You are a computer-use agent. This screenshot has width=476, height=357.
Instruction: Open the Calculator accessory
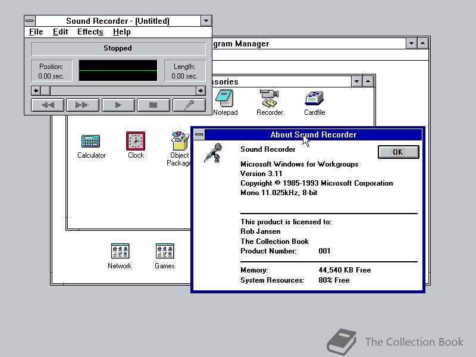click(x=91, y=142)
